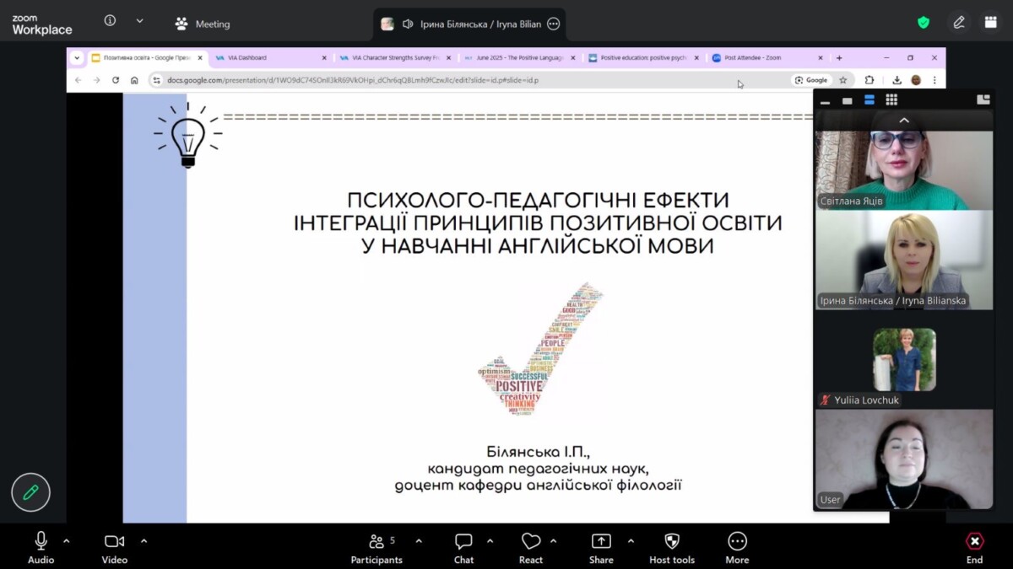This screenshot has height=569, width=1013.
Task: Expand the audio options arrow
Action: [67, 541]
